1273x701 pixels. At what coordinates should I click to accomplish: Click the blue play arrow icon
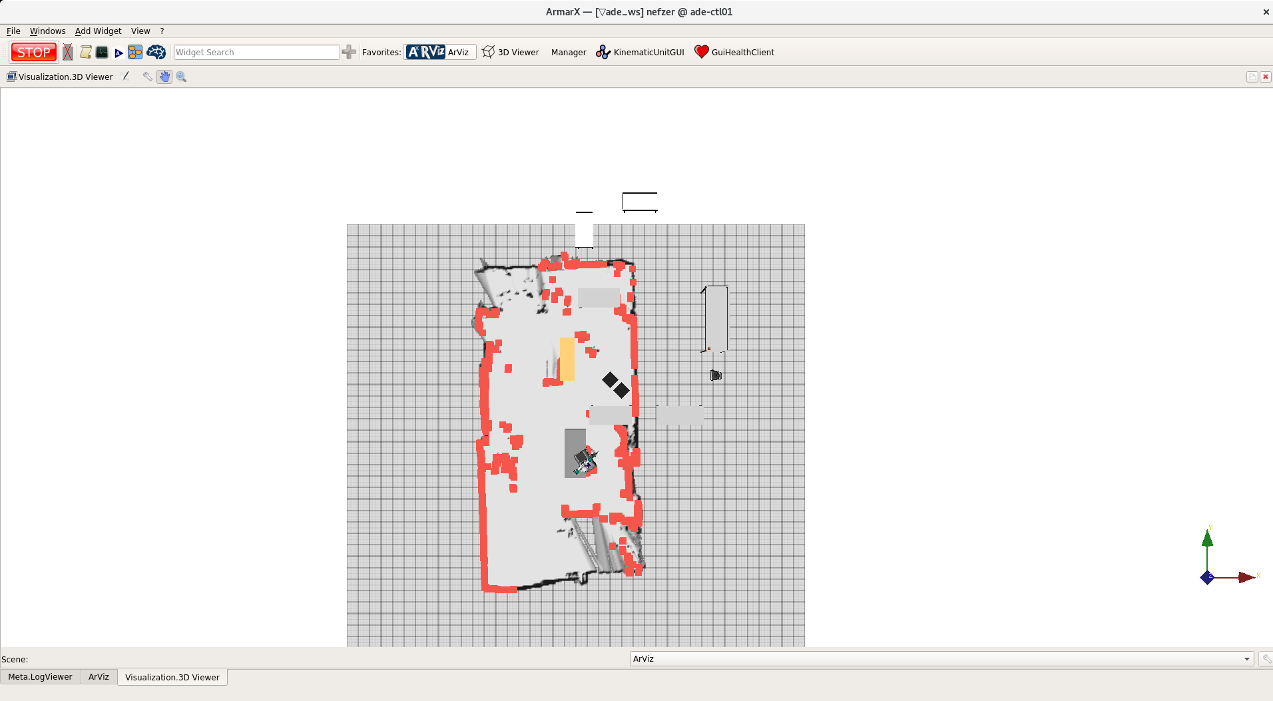click(119, 53)
